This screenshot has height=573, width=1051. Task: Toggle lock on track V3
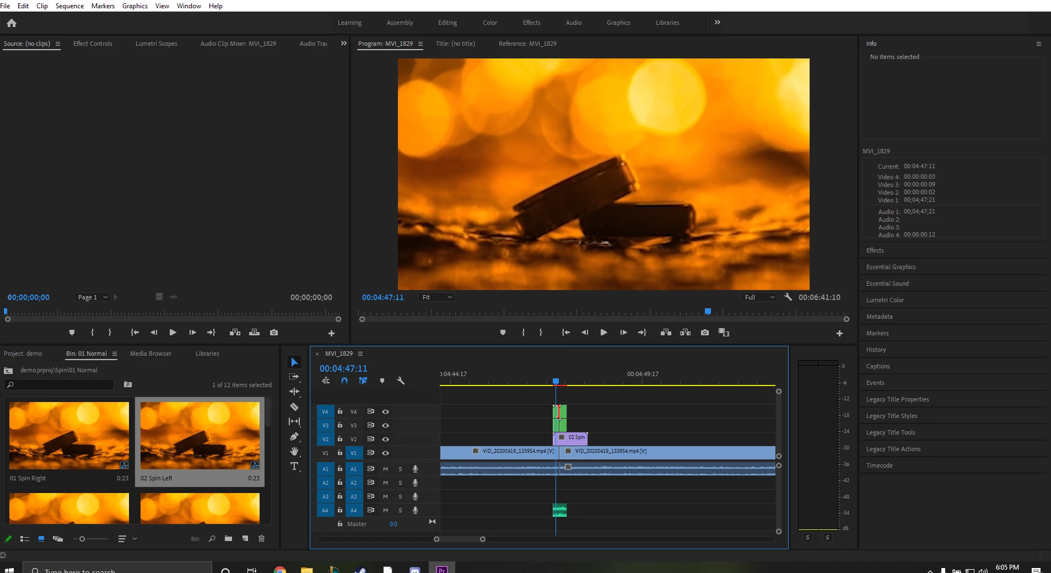tap(340, 425)
